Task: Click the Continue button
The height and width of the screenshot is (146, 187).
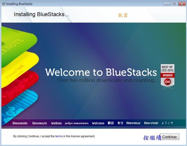Action: click(170, 137)
